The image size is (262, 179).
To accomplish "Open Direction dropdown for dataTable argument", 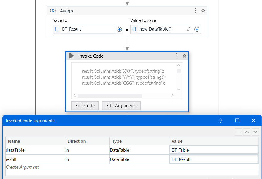I will tap(87, 150).
